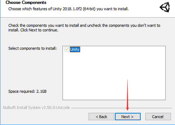Select the highlighted Unity component label
Image resolution: width=175 pixels, height=125 pixels.
coord(75,49)
